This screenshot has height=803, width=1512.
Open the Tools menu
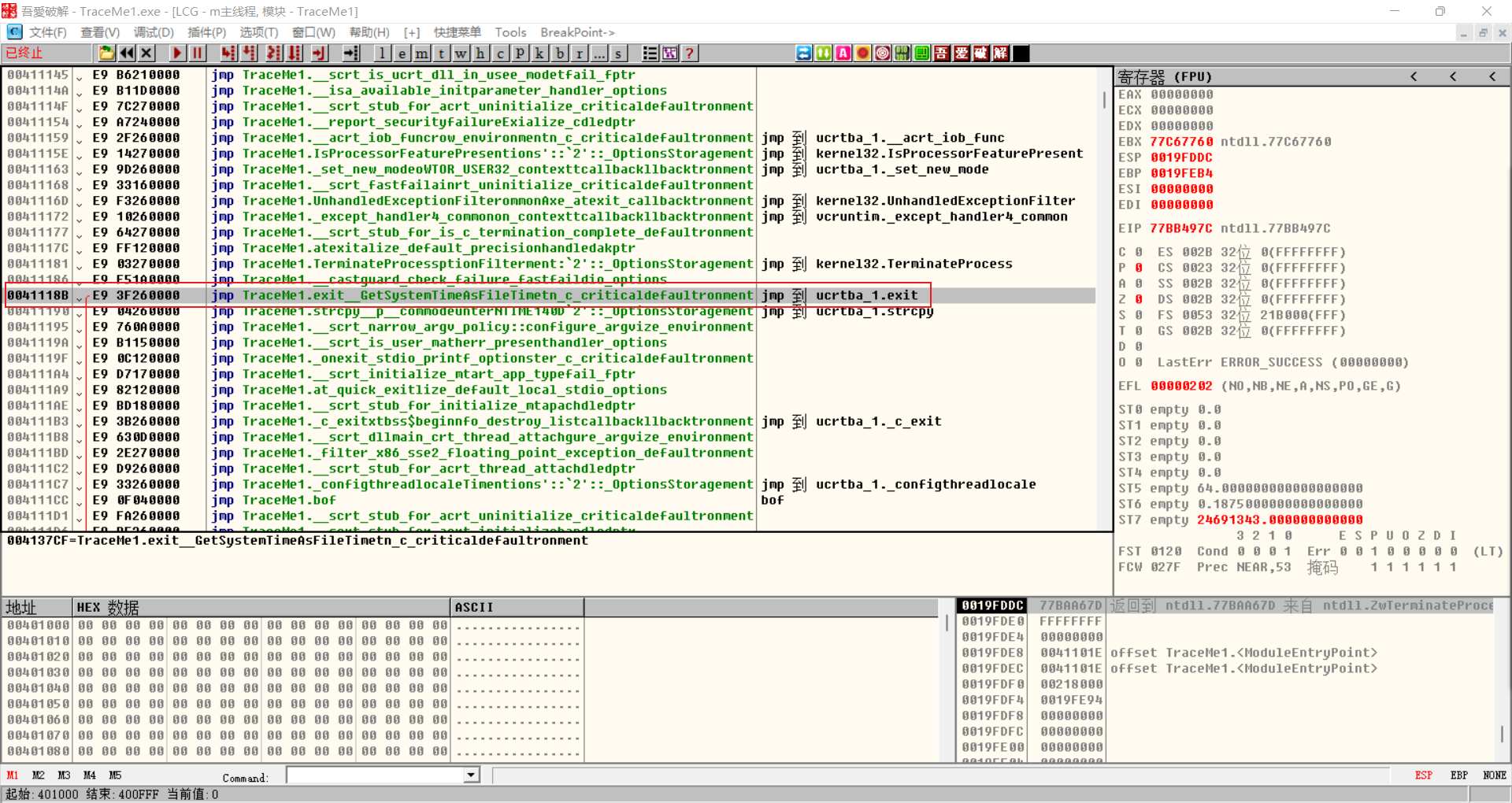[510, 32]
